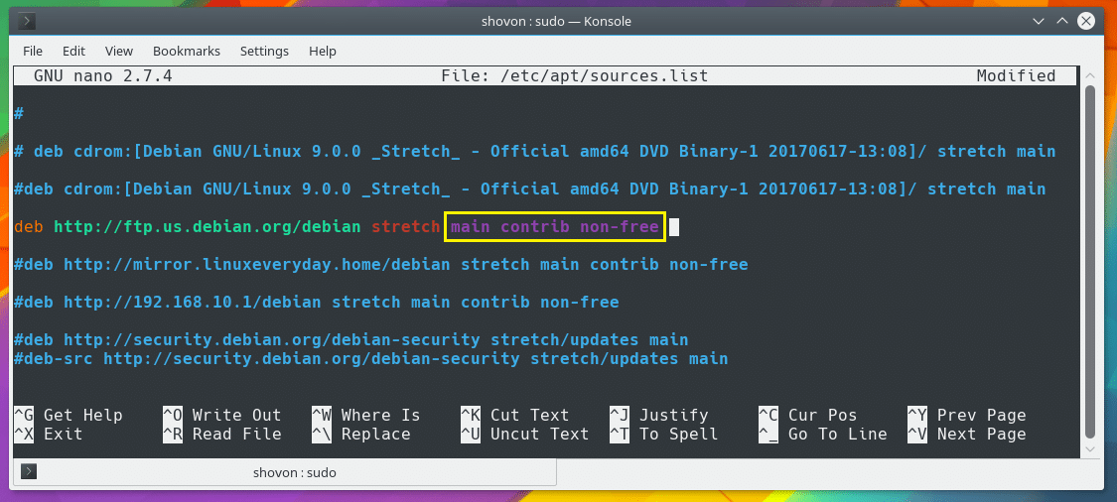Click the lone '#' comment line

coord(19,114)
